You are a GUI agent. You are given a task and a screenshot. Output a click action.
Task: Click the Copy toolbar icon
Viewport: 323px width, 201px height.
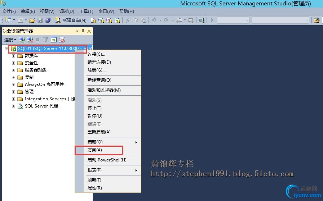coord(135,20)
